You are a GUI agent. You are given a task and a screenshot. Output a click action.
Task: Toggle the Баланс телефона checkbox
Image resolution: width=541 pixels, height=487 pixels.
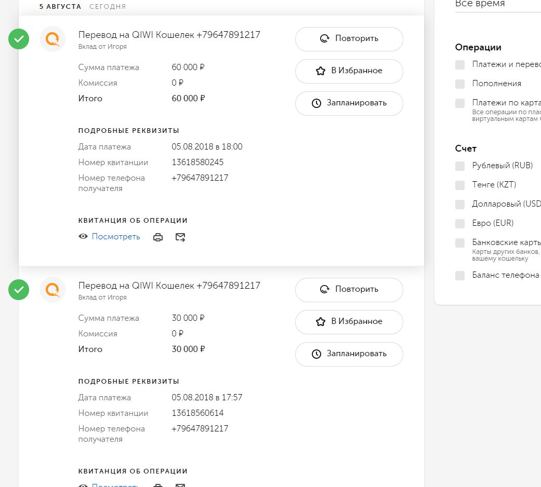click(x=460, y=276)
